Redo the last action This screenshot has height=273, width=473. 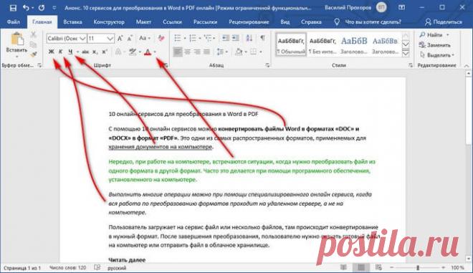click(42, 8)
